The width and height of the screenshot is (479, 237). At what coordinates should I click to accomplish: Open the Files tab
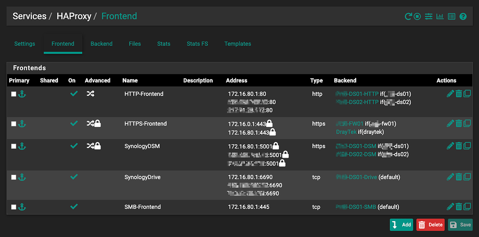click(x=135, y=44)
